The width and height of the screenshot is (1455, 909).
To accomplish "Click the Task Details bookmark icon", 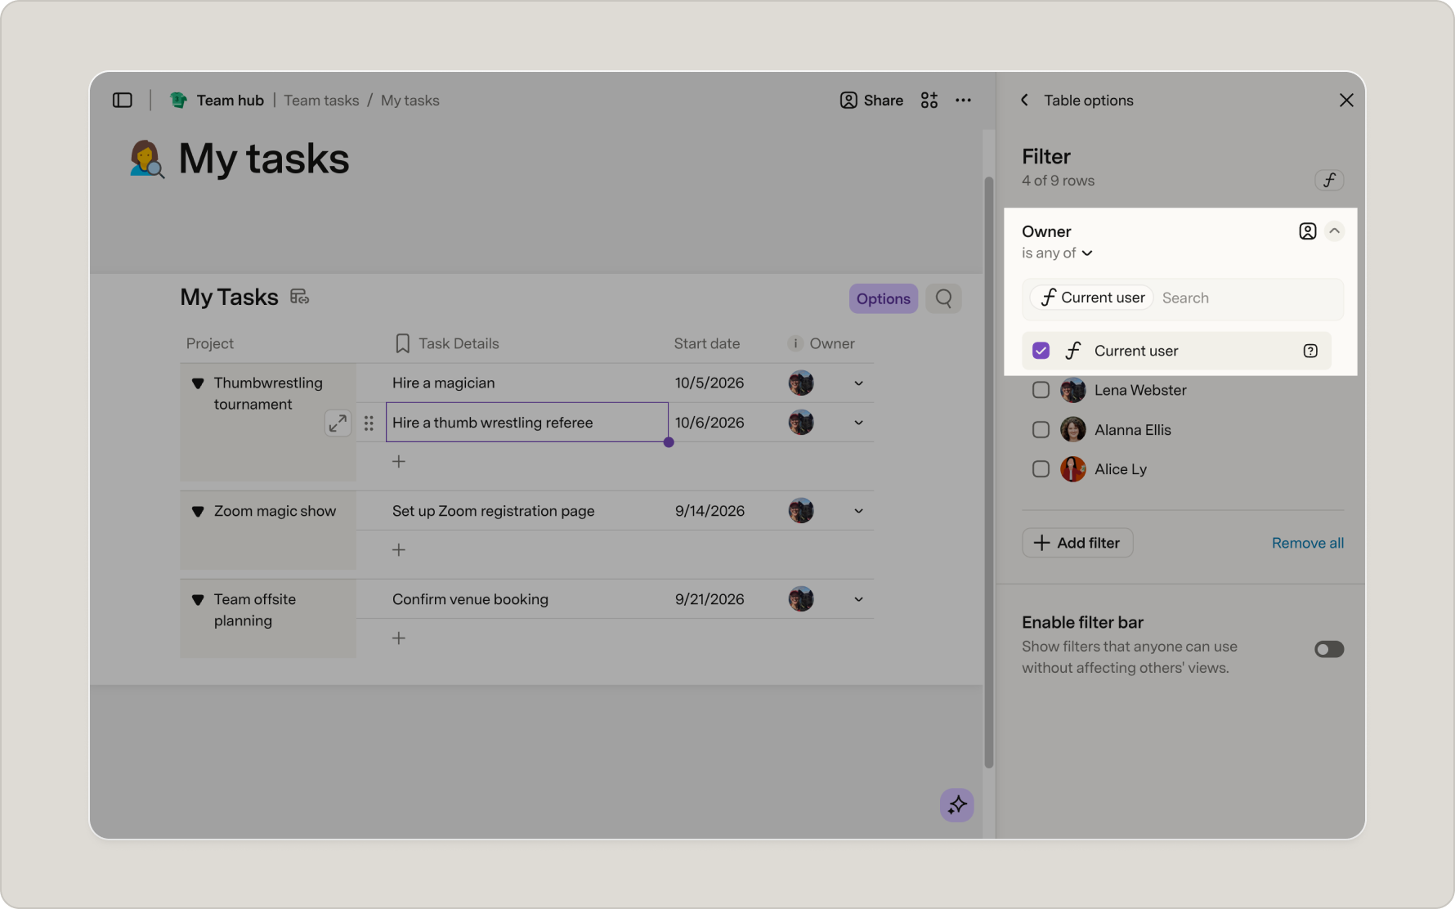I will [x=402, y=343].
